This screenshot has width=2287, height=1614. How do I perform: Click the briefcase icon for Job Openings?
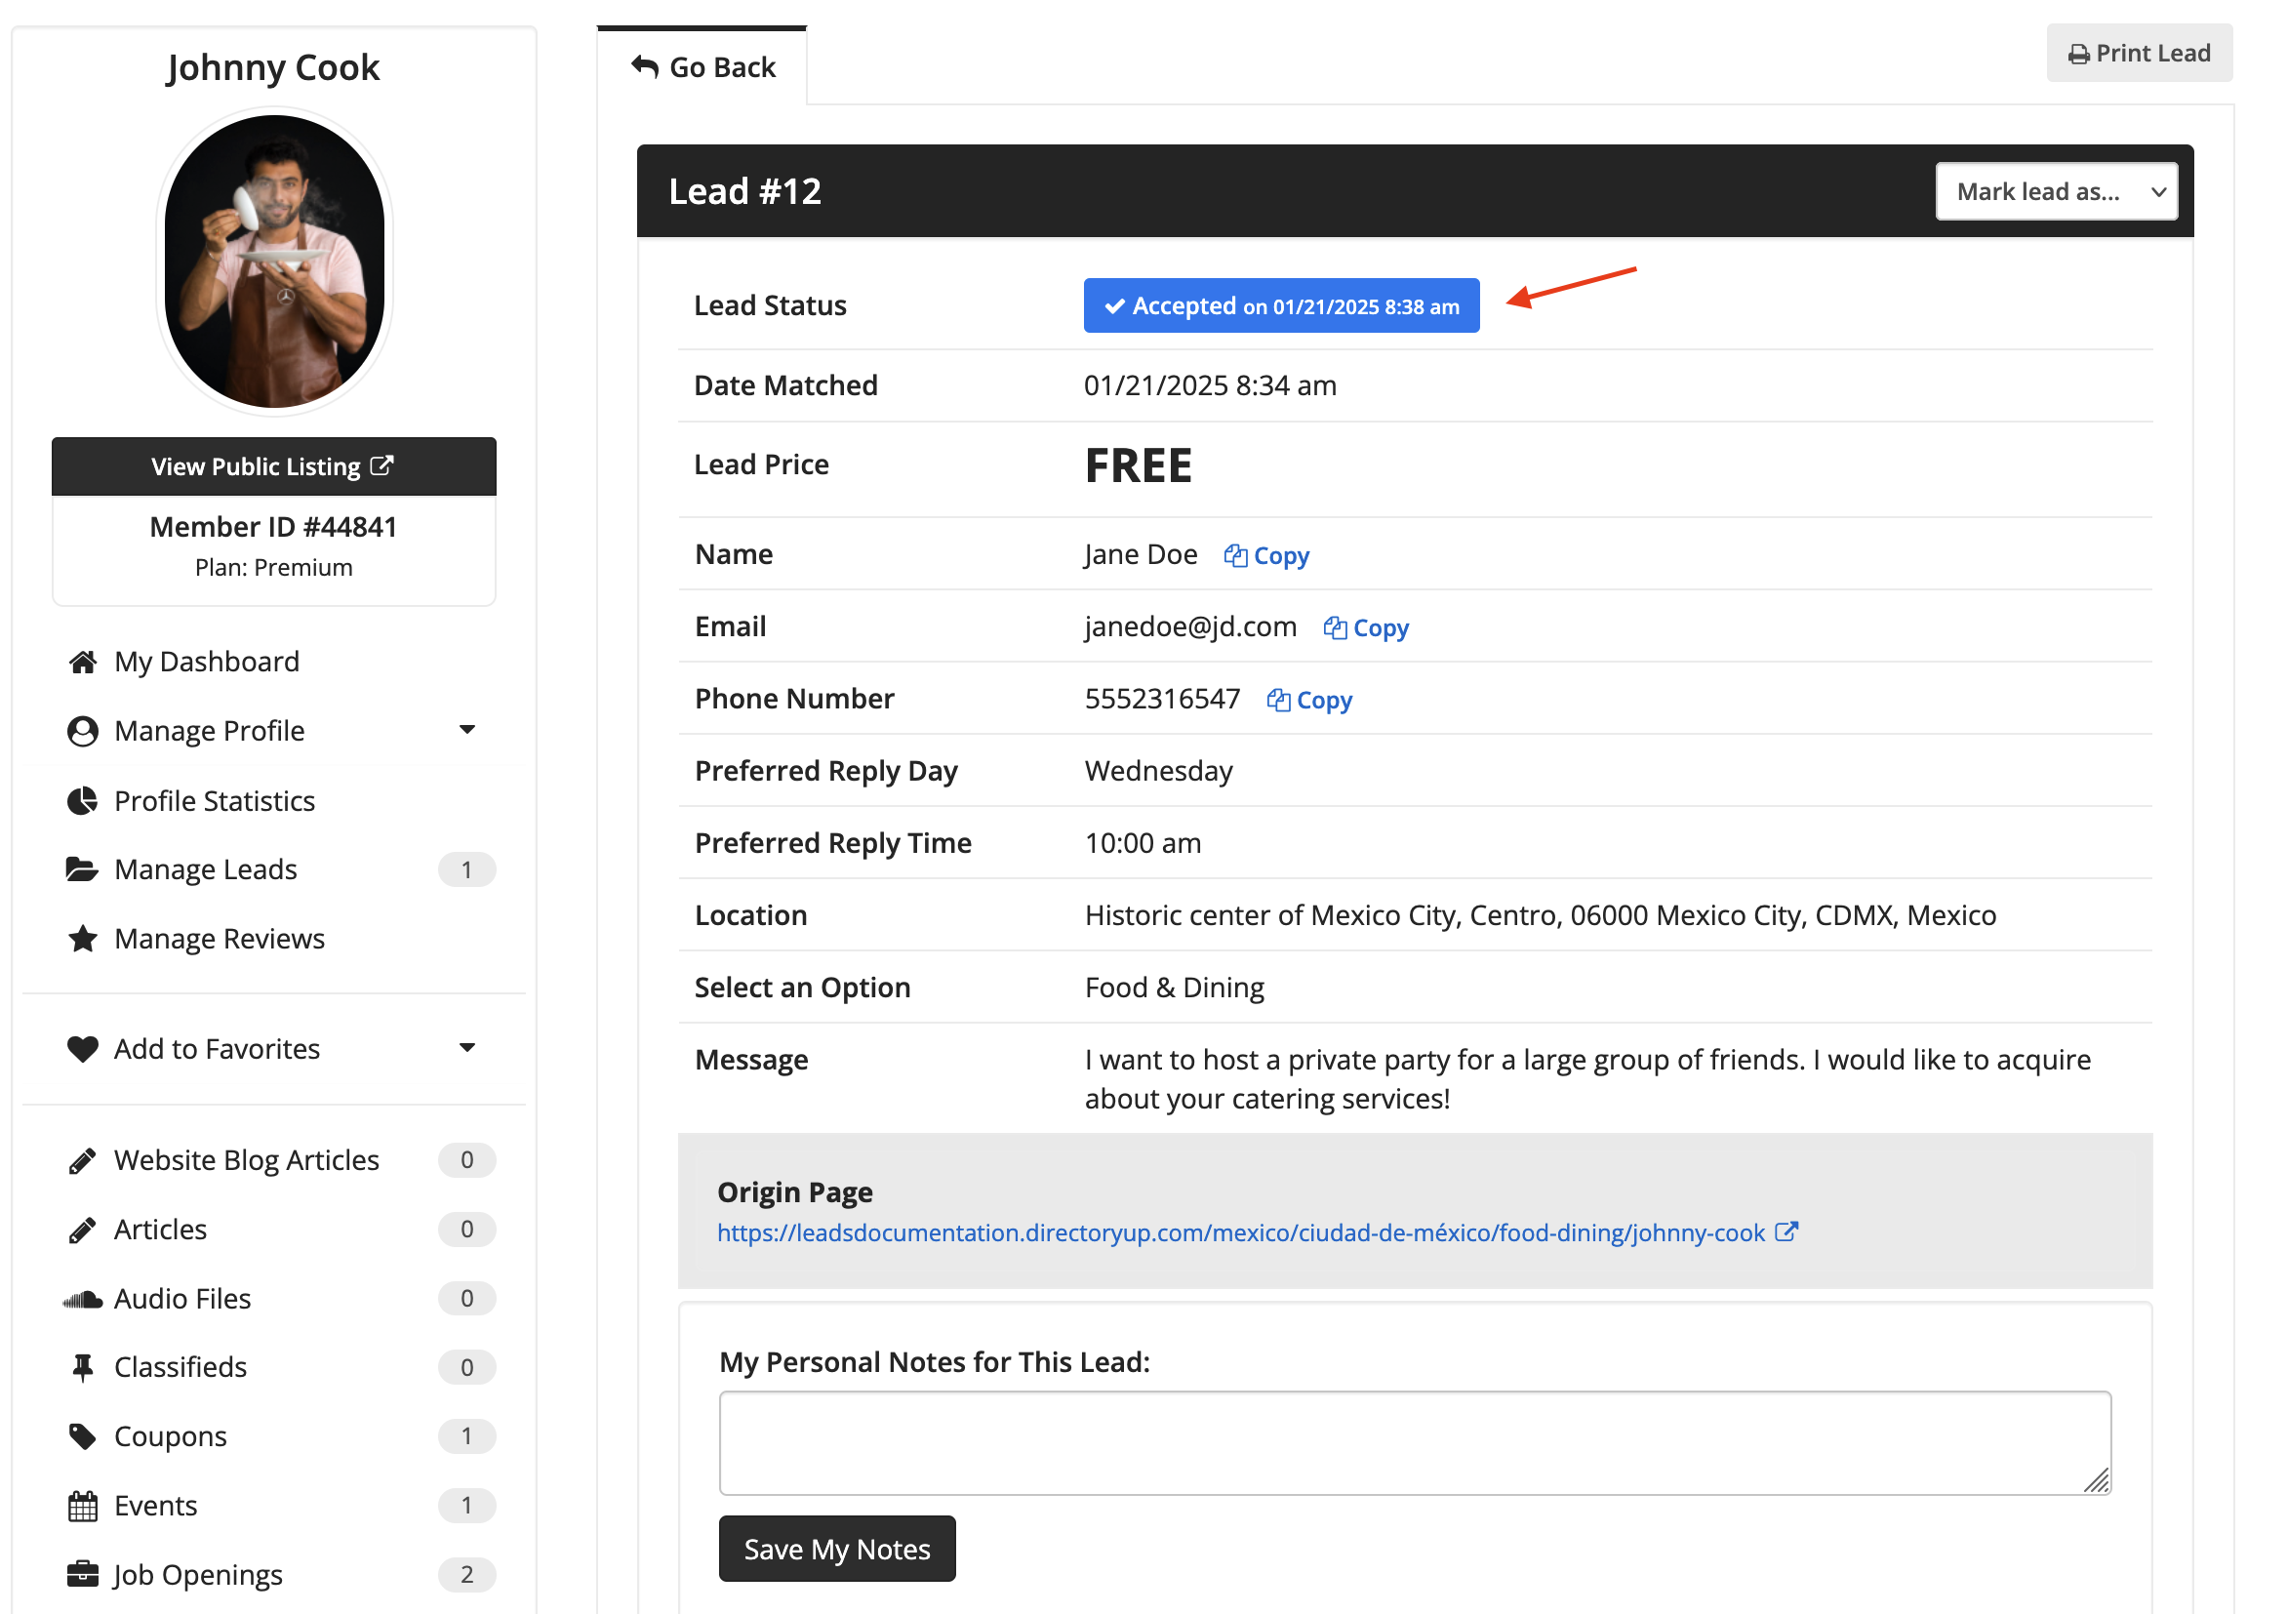[83, 1575]
